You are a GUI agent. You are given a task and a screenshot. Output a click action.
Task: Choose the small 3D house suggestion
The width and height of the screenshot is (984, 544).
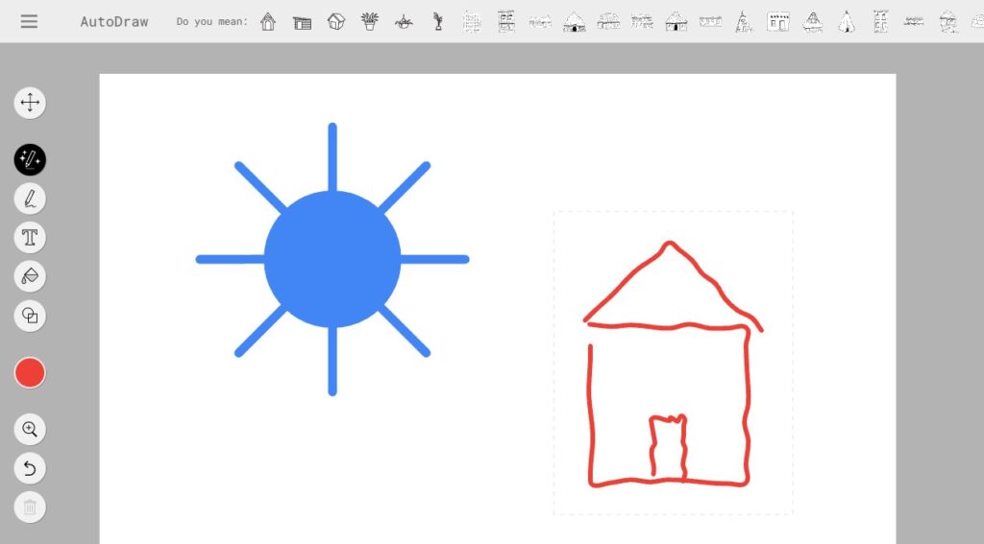pyautogui.click(x=335, y=21)
